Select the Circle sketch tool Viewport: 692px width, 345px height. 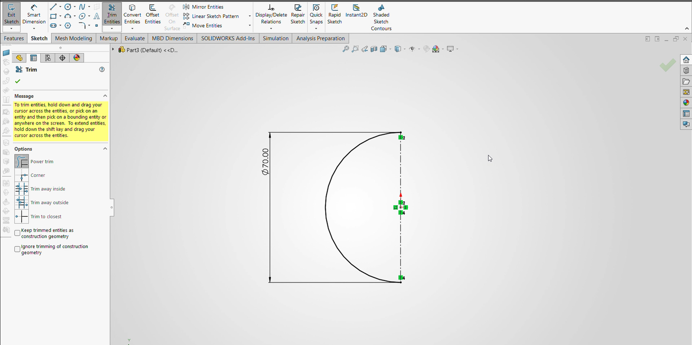(68, 7)
